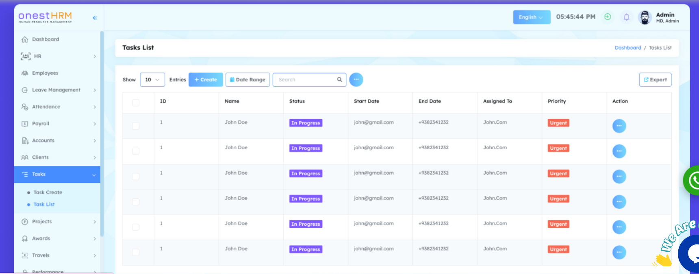Viewport: 699px width, 274px height.
Task: Click the Travels icon
Action: pos(25,255)
